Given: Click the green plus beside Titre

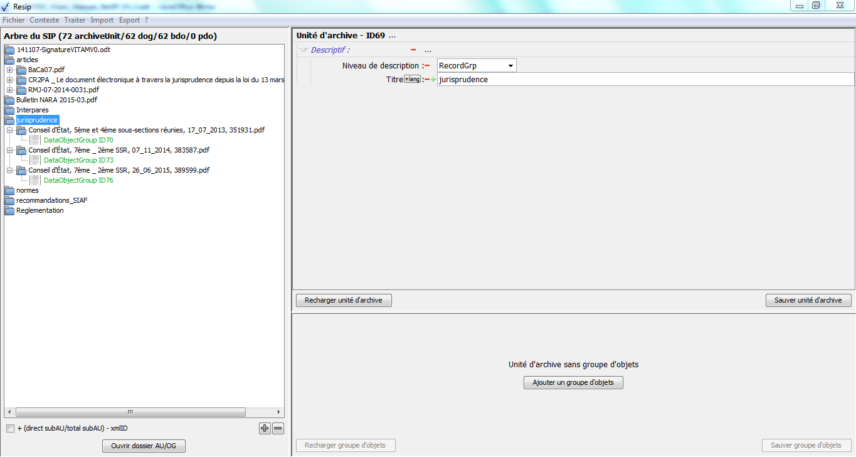Looking at the screenshot, I should pyautogui.click(x=433, y=80).
